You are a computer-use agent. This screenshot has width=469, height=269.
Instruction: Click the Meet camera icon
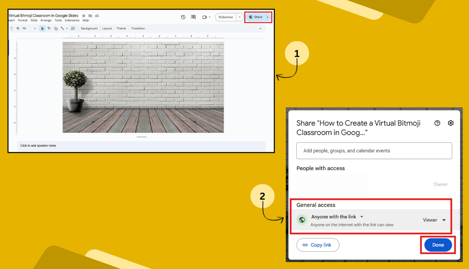point(204,17)
